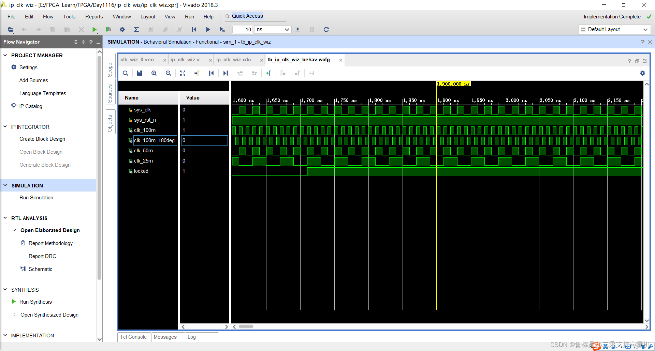The width and height of the screenshot is (655, 351).
Task: Save the waveform configuration
Action: 140,73
